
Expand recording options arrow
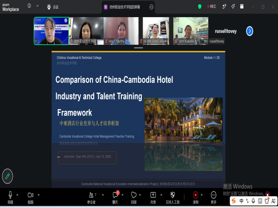(x=202, y=195)
